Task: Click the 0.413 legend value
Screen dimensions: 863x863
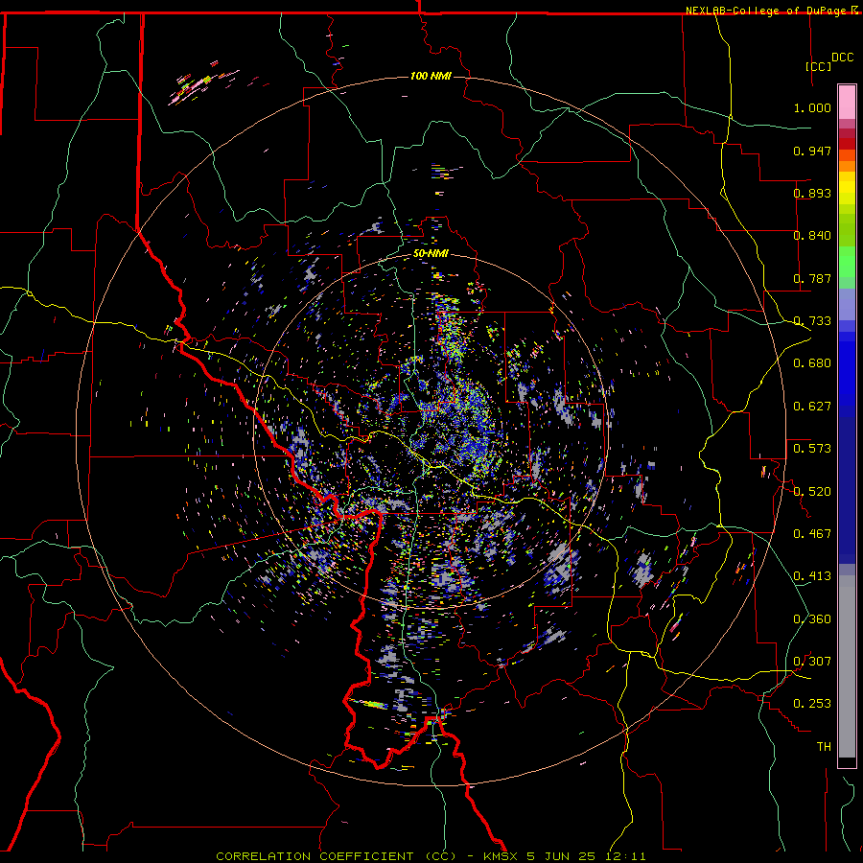Action: click(812, 576)
